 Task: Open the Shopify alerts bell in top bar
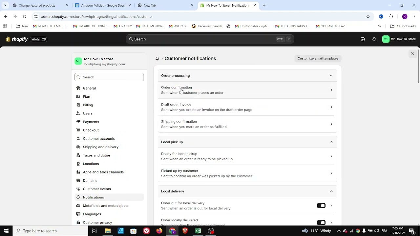(x=374, y=39)
